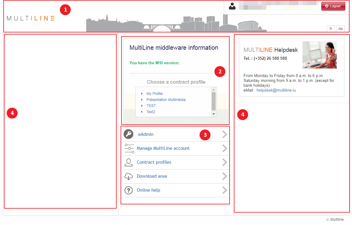
Task: Click the profile list scroll-down arrow
Action: 214,114
